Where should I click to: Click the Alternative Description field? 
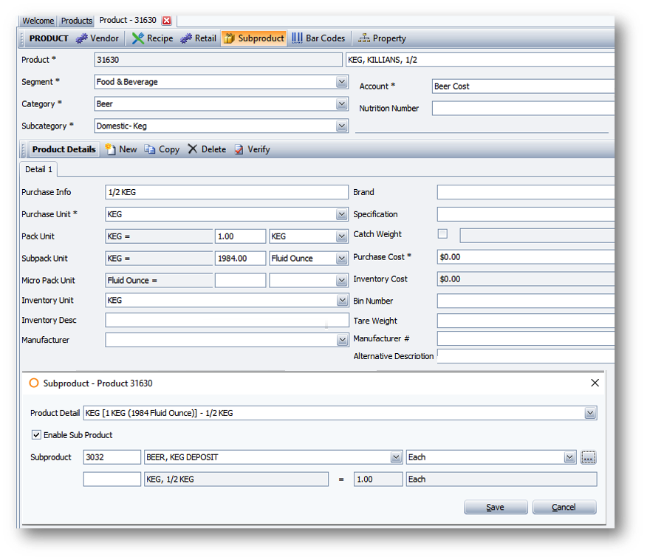coord(526,356)
